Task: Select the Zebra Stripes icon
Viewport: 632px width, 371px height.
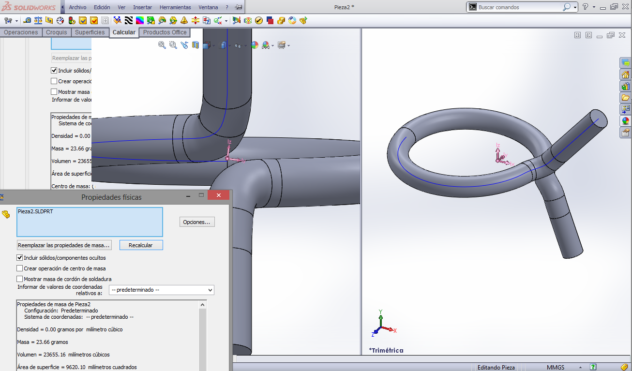Action: [x=129, y=20]
